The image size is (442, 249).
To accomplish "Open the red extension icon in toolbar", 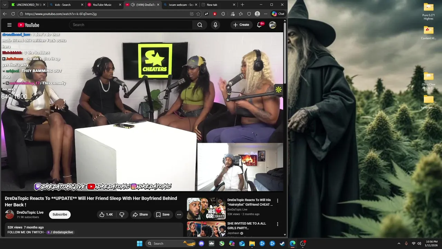I will 215,14.
